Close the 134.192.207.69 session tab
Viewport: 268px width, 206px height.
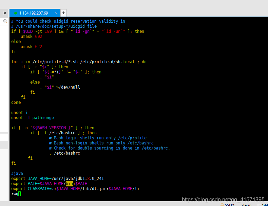coord(56,13)
